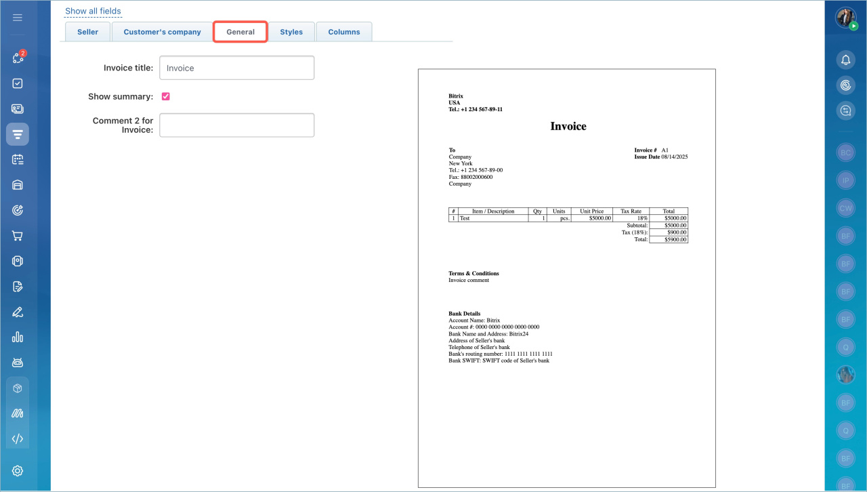Screen dimensions: 867x492
Task: Click the developer code brackets icon
Action: 18,438
